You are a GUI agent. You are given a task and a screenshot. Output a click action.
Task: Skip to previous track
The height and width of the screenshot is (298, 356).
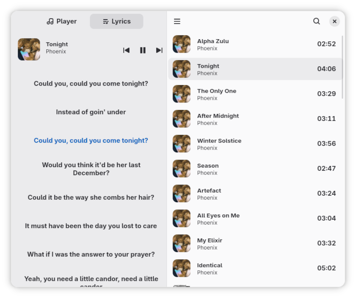126,50
